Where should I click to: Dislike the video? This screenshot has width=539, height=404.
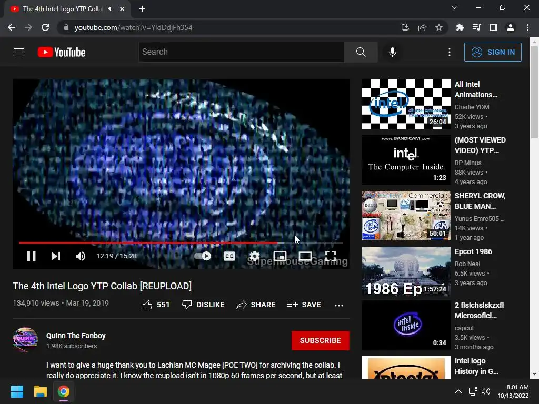[203, 305]
